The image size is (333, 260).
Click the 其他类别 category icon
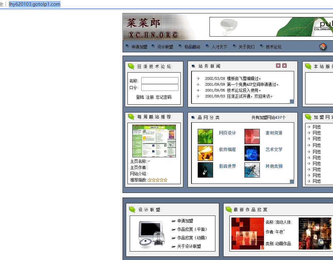click(252, 170)
